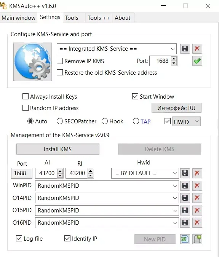
Task: Click the Port field in Configure section
Action: coord(160,61)
